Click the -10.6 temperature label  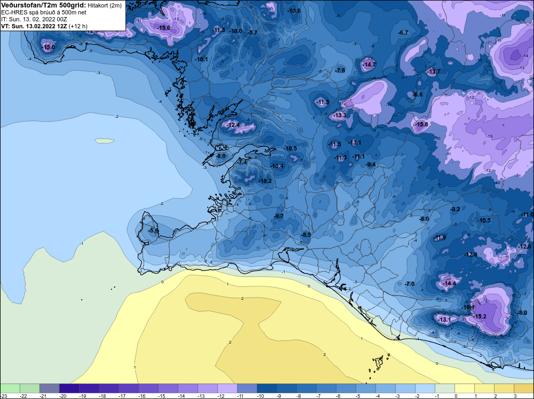click(294, 11)
